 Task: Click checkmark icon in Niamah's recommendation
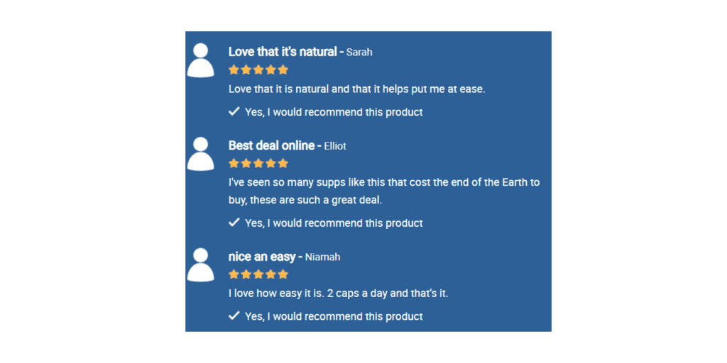tap(234, 315)
